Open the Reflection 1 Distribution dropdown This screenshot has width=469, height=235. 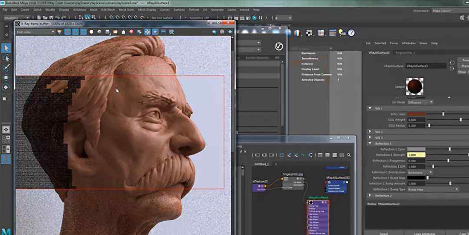tap(420, 172)
